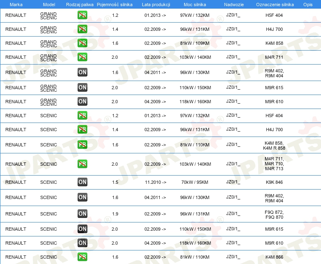This screenshot has width=321, height=264.
Task: Click diesel ON icon for Grand Scenic M9R 610
Action: click(x=82, y=101)
